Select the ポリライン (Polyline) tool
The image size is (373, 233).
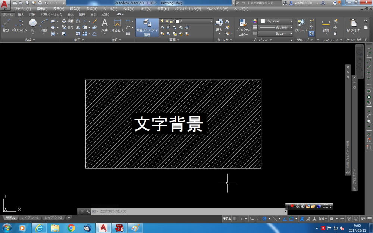click(x=19, y=26)
